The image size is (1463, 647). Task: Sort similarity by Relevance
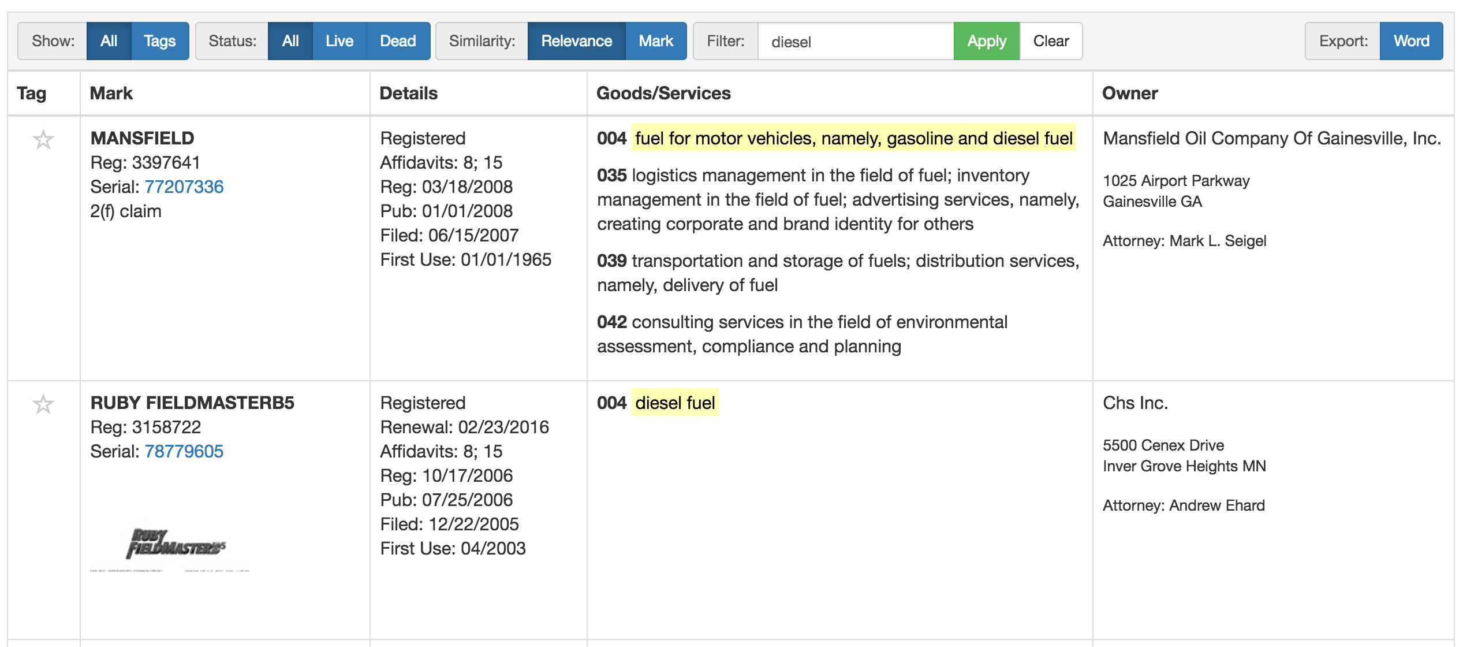click(x=576, y=41)
